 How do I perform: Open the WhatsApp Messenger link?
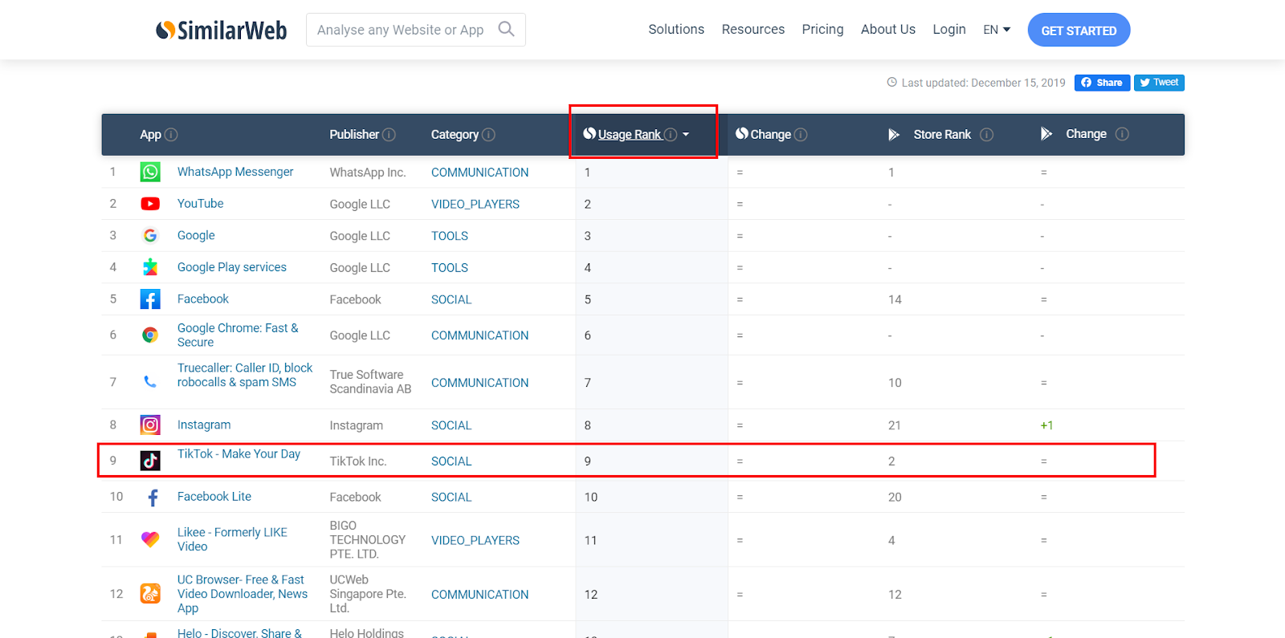click(235, 172)
